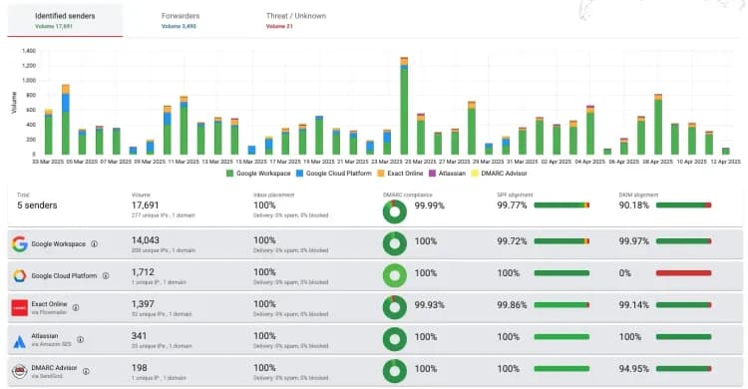Click the total volume value 17,691
Screen dimensions: 748x389
[x=145, y=205]
